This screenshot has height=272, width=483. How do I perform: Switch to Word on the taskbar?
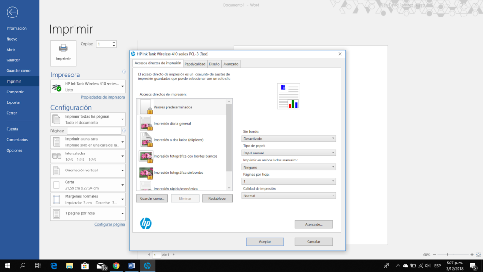click(x=132, y=265)
